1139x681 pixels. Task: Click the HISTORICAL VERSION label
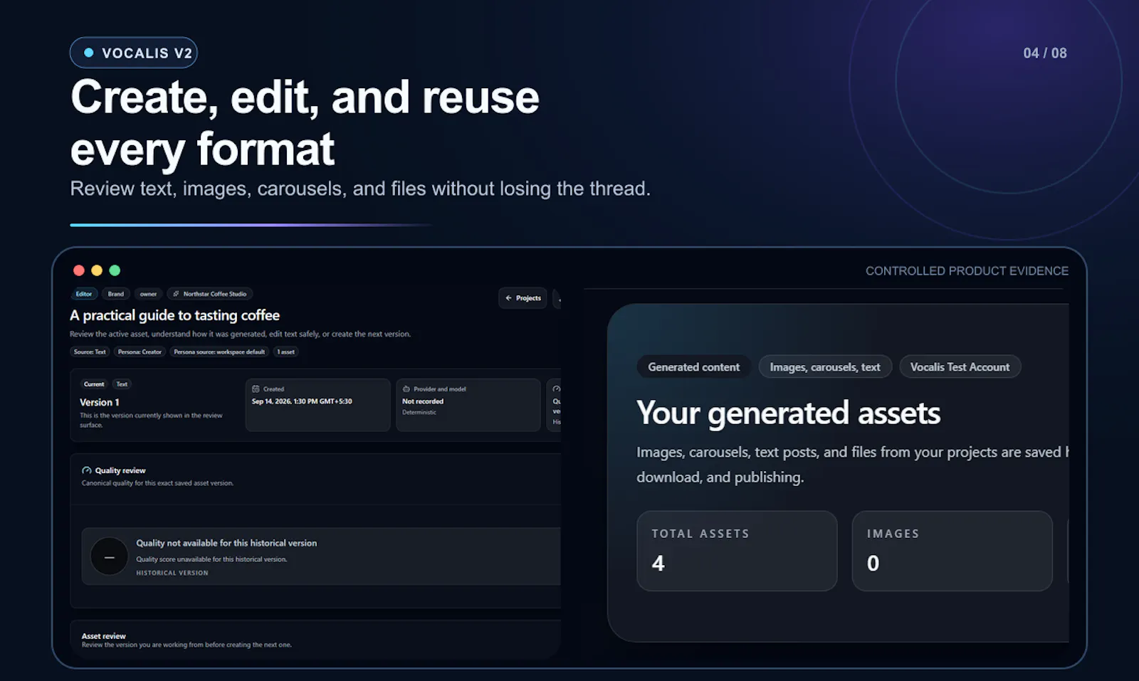click(172, 573)
